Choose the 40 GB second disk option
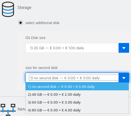This screenshot has width=131, height=116. pyautogui.click(x=77, y=94)
